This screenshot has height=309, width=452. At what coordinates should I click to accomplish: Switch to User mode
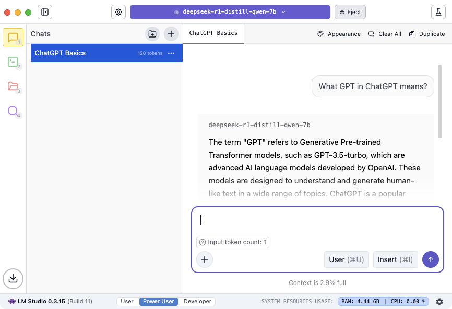click(x=127, y=301)
